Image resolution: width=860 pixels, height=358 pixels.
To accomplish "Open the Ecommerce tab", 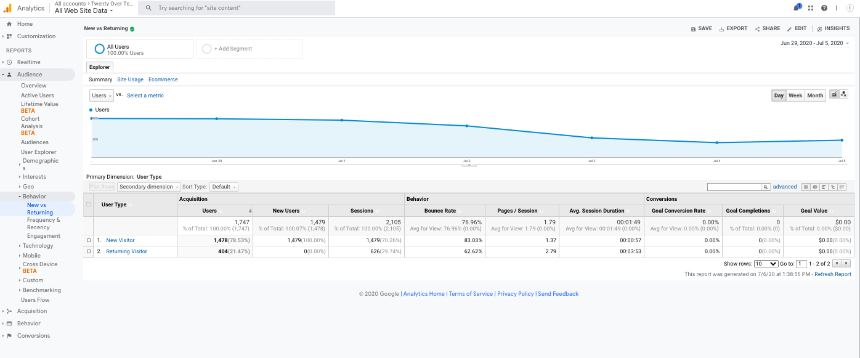I will (163, 79).
